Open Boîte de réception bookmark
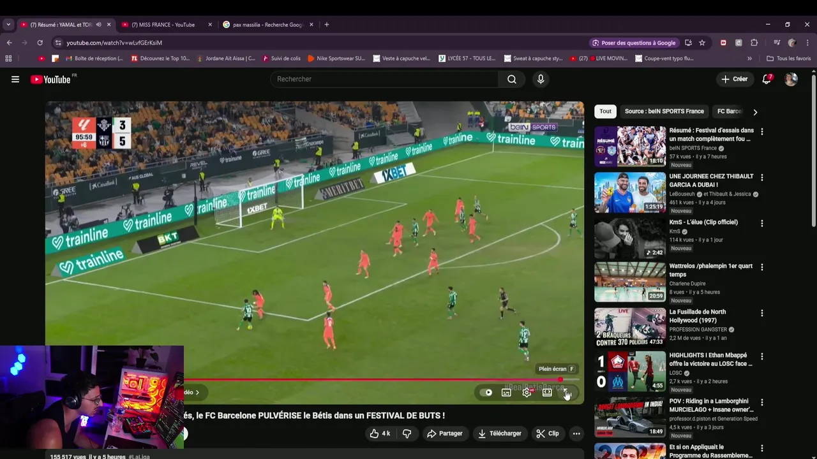This screenshot has width=817, height=459. pyautogui.click(x=94, y=58)
